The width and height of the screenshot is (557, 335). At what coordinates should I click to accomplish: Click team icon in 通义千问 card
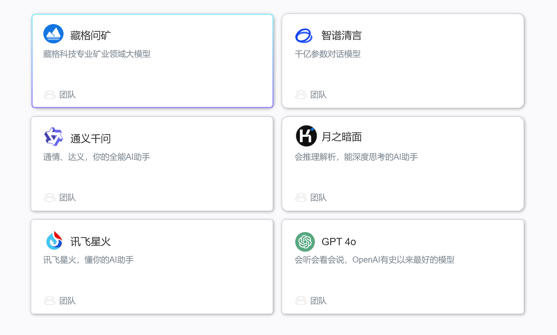[x=50, y=198]
